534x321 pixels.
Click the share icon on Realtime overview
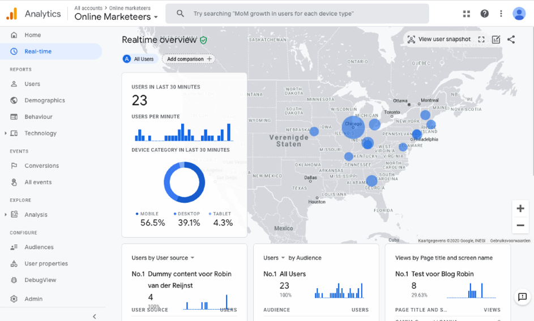tap(511, 40)
